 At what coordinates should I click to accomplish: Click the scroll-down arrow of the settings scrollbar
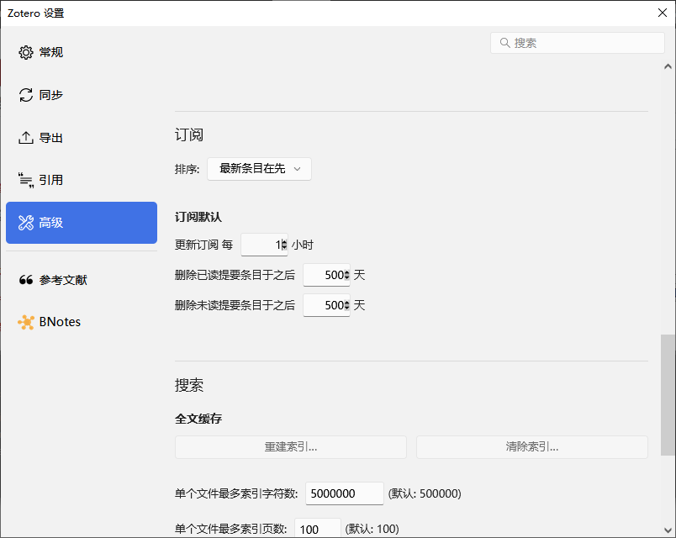668,530
